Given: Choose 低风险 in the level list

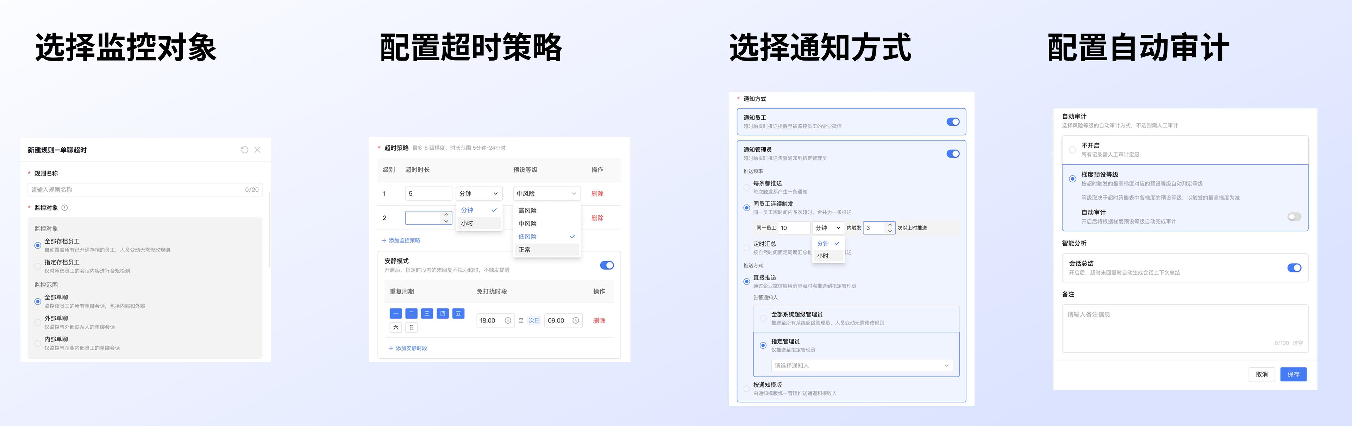Looking at the screenshot, I should 547,237.
